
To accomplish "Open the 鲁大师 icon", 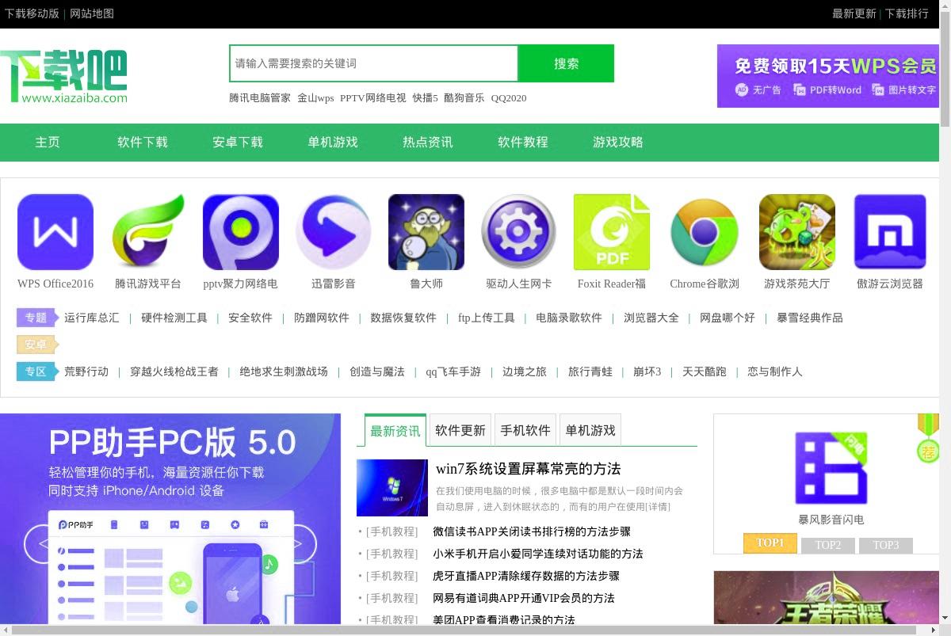I will tap(426, 232).
